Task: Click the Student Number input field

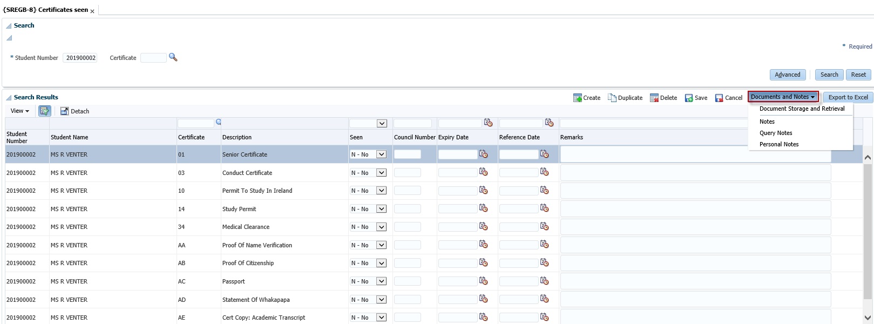Action: (x=80, y=58)
